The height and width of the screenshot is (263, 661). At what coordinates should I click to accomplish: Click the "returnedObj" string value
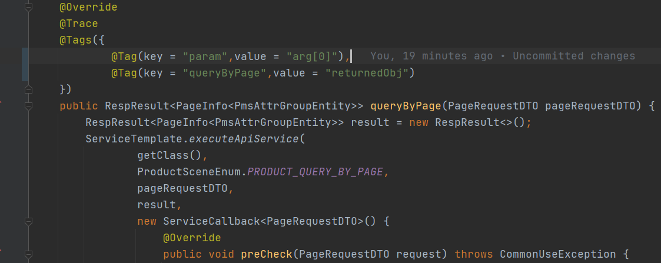pyautogui.click(x=367, y=73)
